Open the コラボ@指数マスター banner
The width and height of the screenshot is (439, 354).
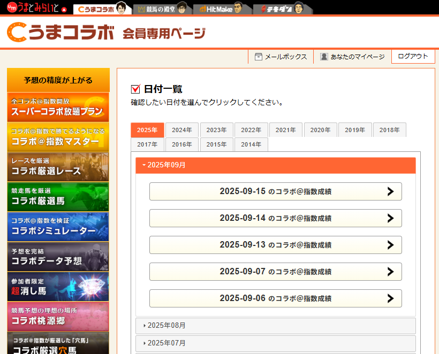point(58,137)
